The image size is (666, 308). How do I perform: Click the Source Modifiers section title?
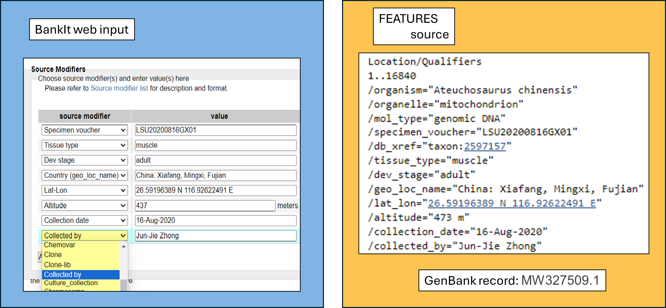[58, 69]
